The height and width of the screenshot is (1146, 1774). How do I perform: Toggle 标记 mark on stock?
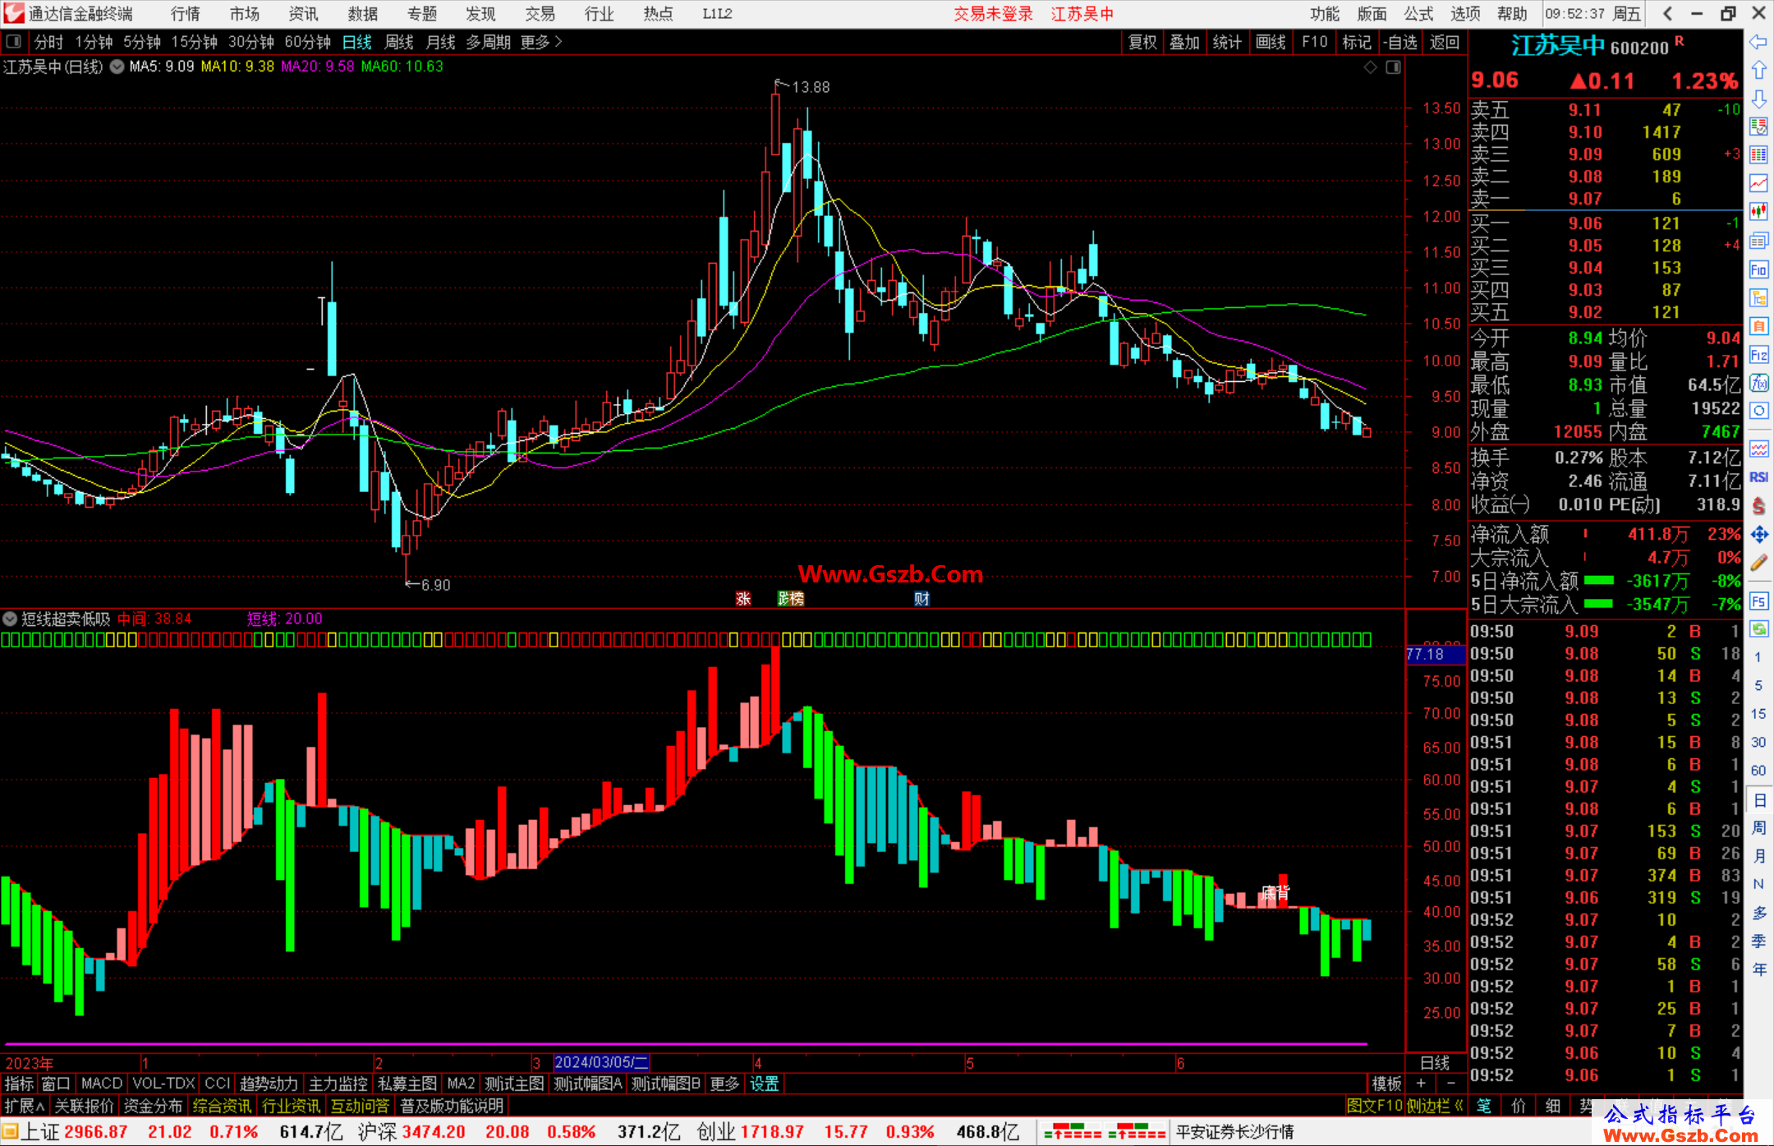1356,42
